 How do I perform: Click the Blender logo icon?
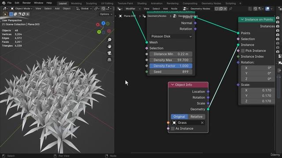[x=4, y=3]
